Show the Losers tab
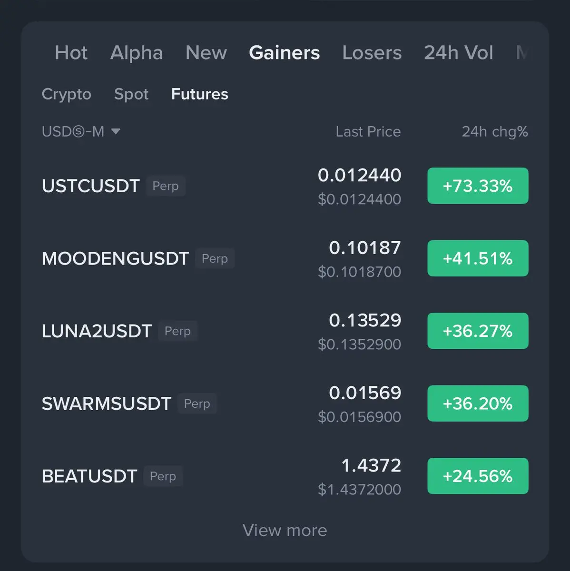Image resolution: width=570 pixels, height=571 pixels. (372, 53)
